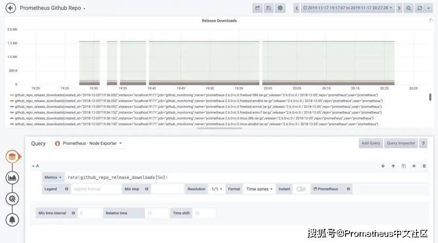Open the Query Inspector
Viewport: 438px width, 243px height.
400,143
